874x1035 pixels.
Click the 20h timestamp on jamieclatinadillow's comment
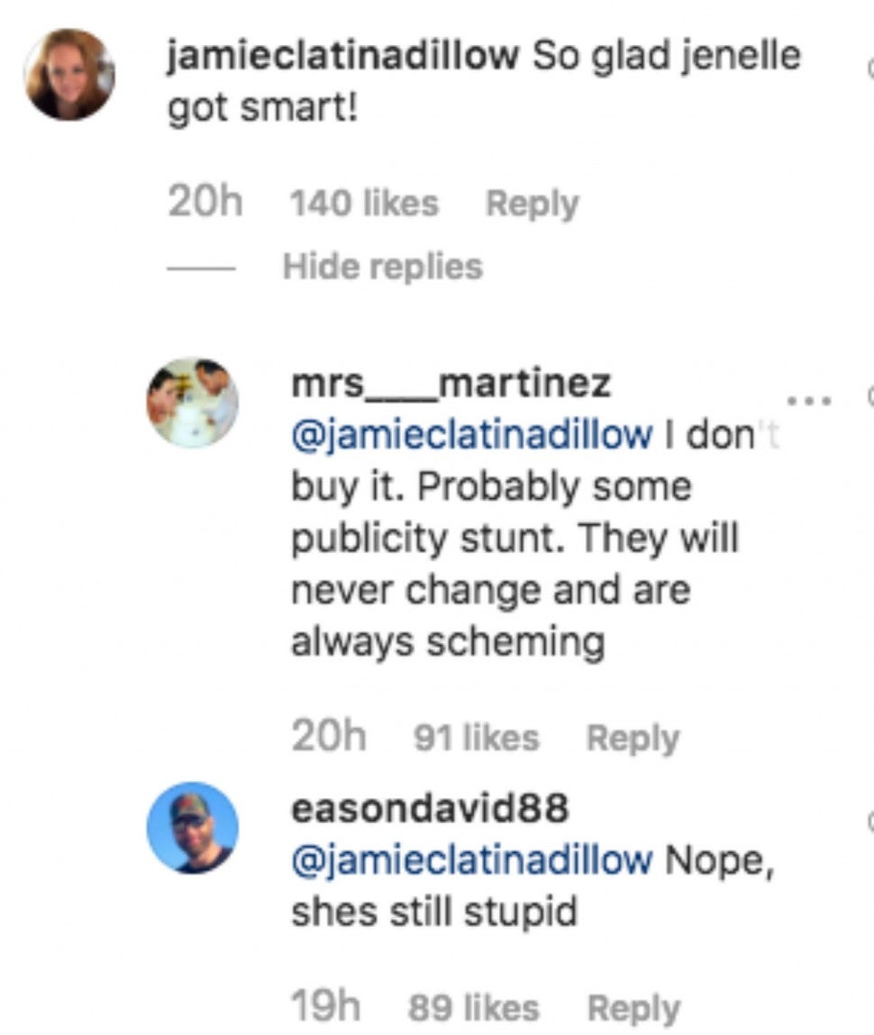click(x=205, y=203)
